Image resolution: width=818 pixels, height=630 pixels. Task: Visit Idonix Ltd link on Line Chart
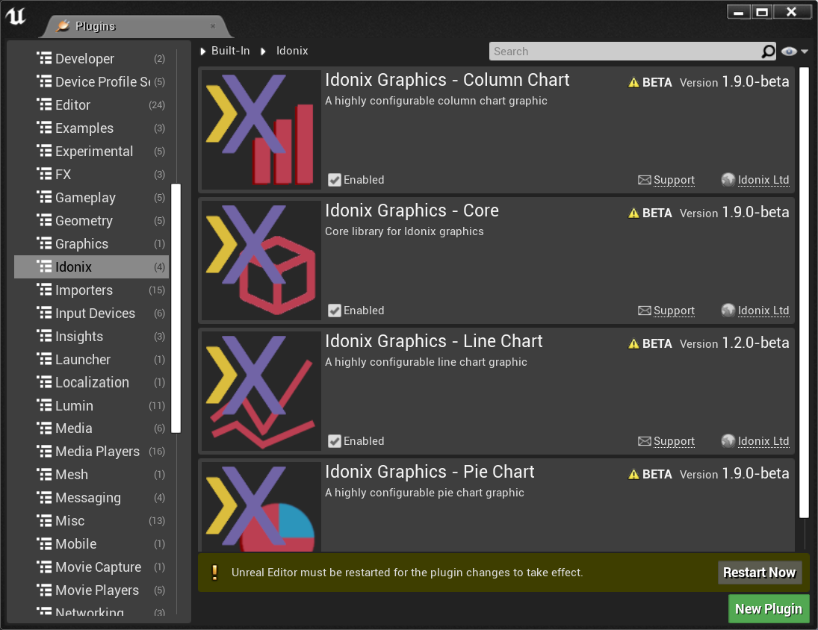point(763,441)
